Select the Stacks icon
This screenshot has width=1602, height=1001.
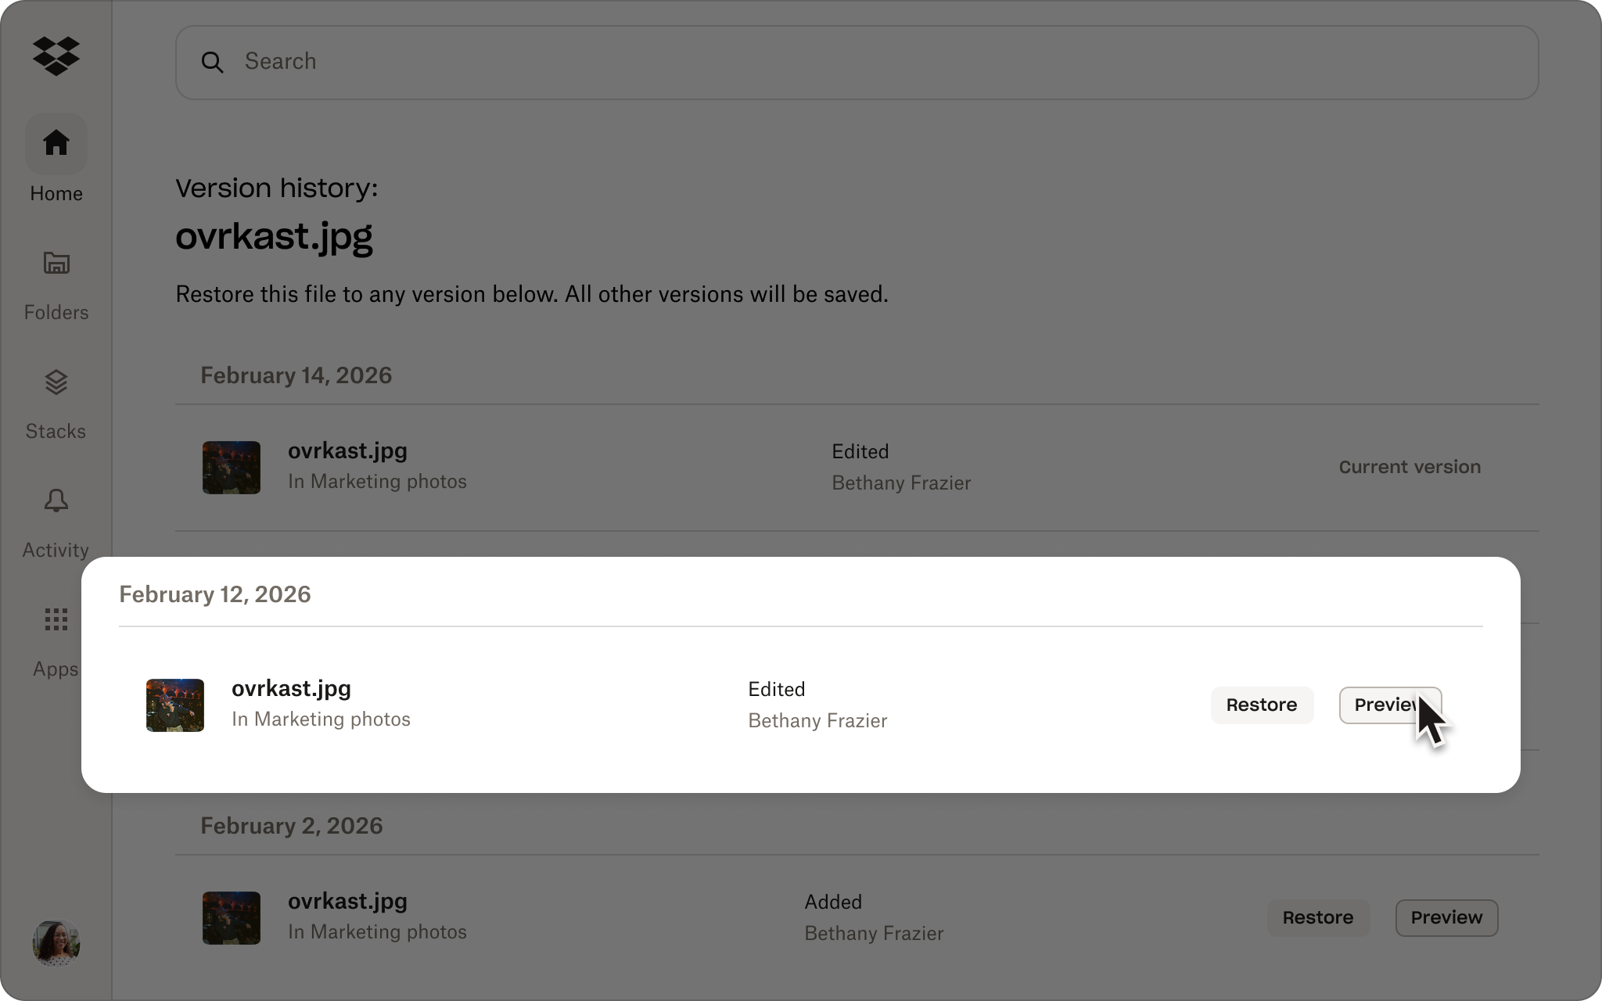(x=56, y=383)
